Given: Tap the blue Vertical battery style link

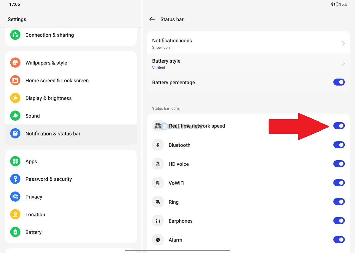Looking at the screenshot, I should tap(159, 68).
